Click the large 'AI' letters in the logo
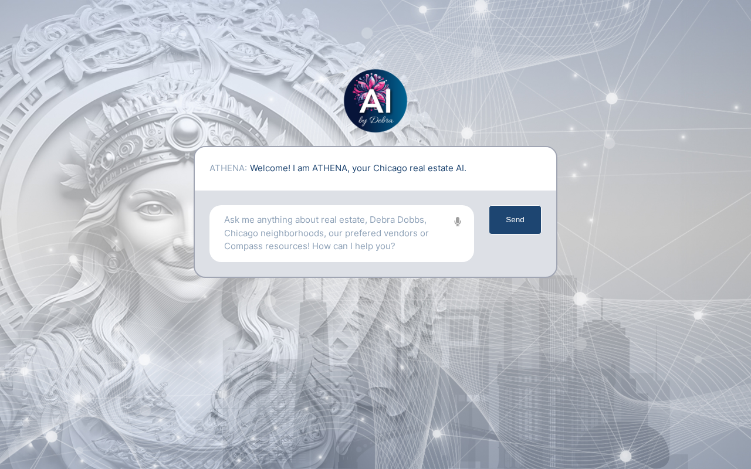The image size is (751, 469). coord(375,101)
